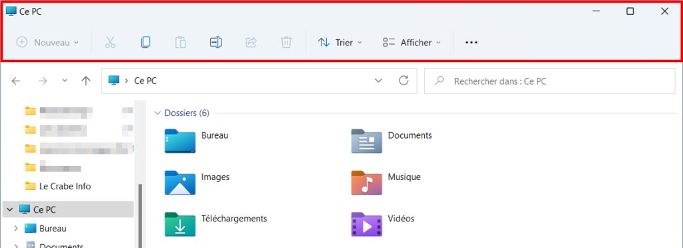The height and width of the screenshot is (248, 683).
Task: Collapse Ce PC in navigation tree
Action: pos(9,209)
